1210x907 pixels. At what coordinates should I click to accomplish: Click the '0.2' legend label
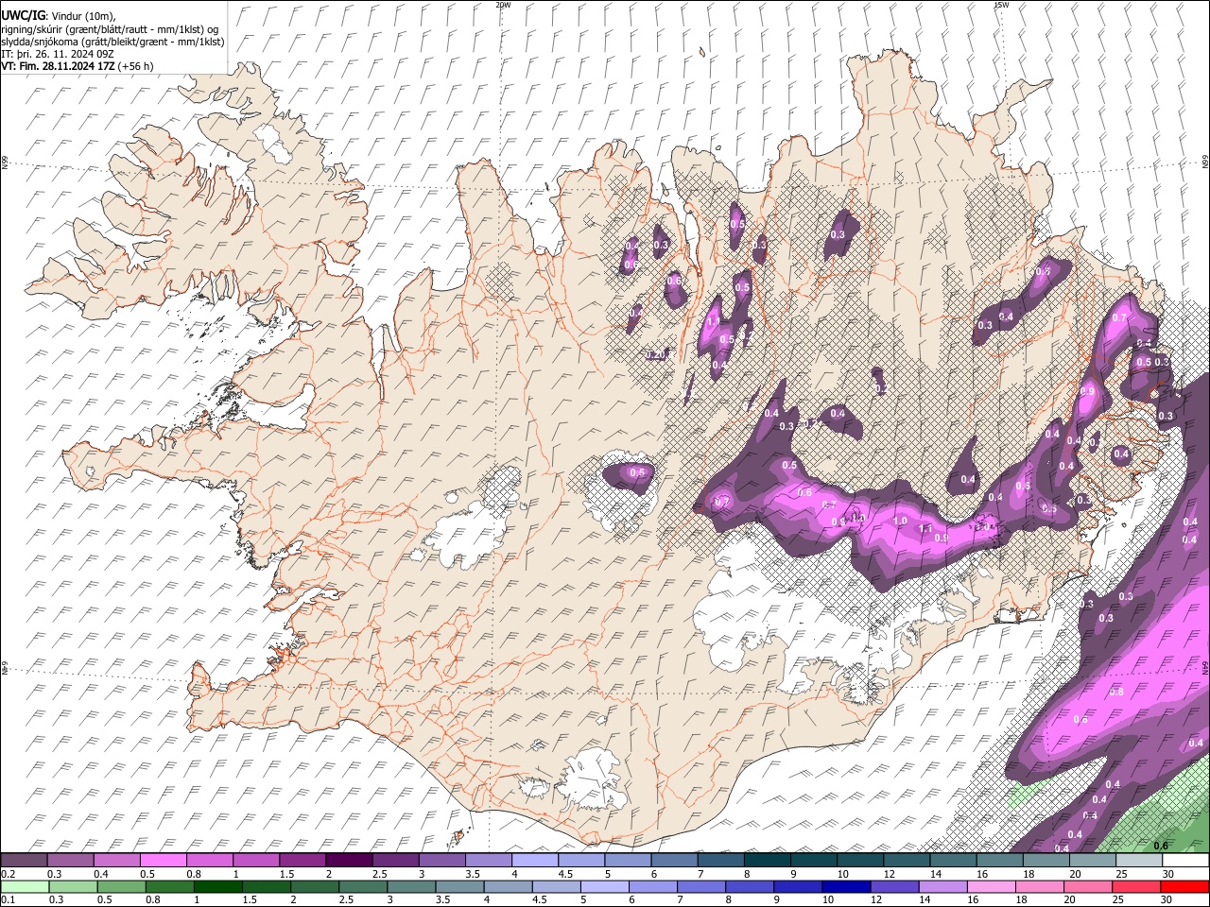point(9,874)
